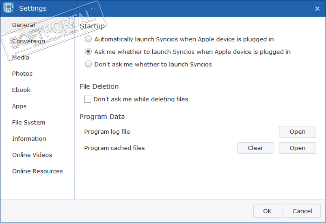
Task: Go to Media settings section
Action: (20, 57)
